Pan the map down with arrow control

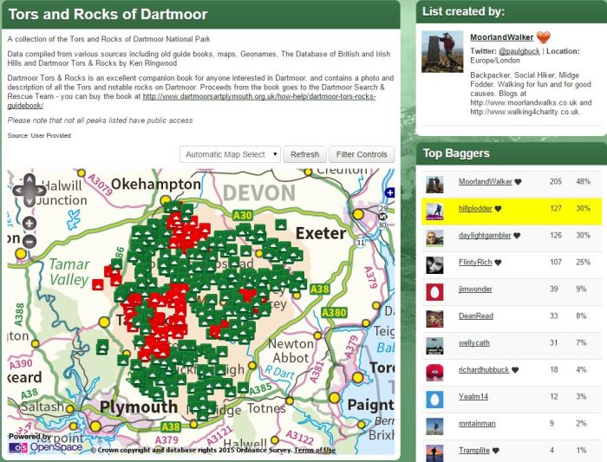pos(29,202)
